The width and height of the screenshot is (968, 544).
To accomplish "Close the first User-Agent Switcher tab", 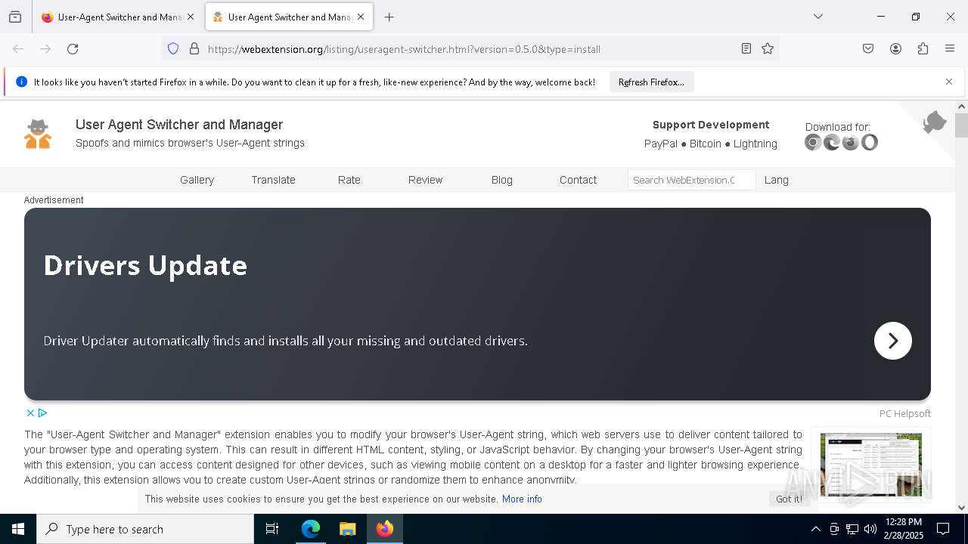I will (x=191, y=17).
